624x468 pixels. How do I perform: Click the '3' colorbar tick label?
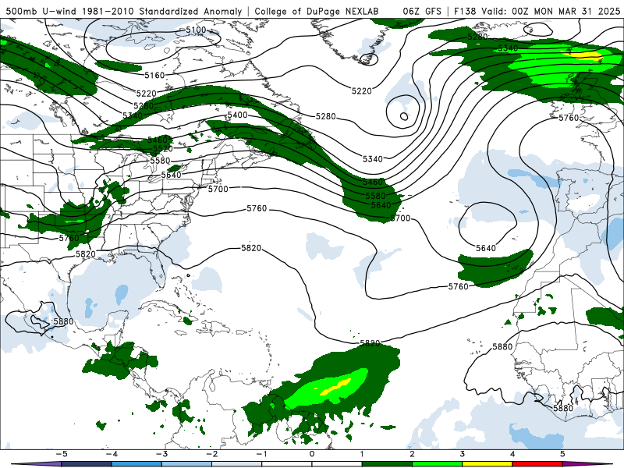pyautogui.click(x=463, y=454)
